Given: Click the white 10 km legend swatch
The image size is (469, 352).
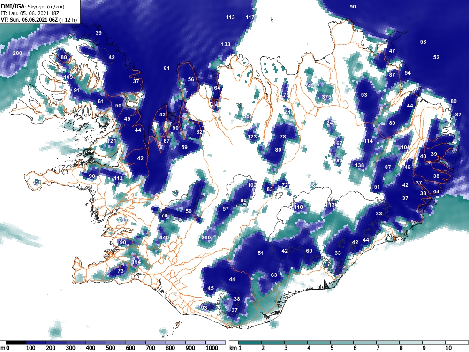Looking at the screenshot, I should [x=457, y=343].
